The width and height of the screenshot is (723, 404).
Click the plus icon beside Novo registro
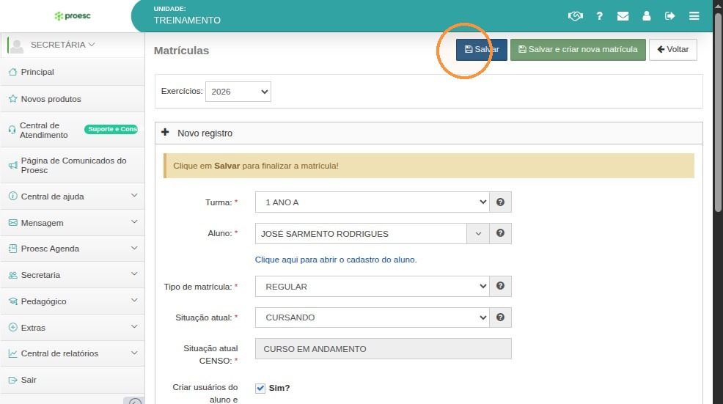click(165, 133)
